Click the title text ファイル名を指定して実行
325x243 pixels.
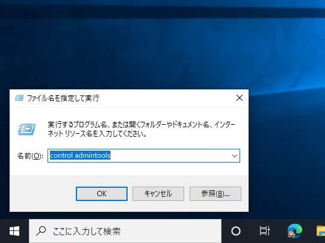coord(63,98)
